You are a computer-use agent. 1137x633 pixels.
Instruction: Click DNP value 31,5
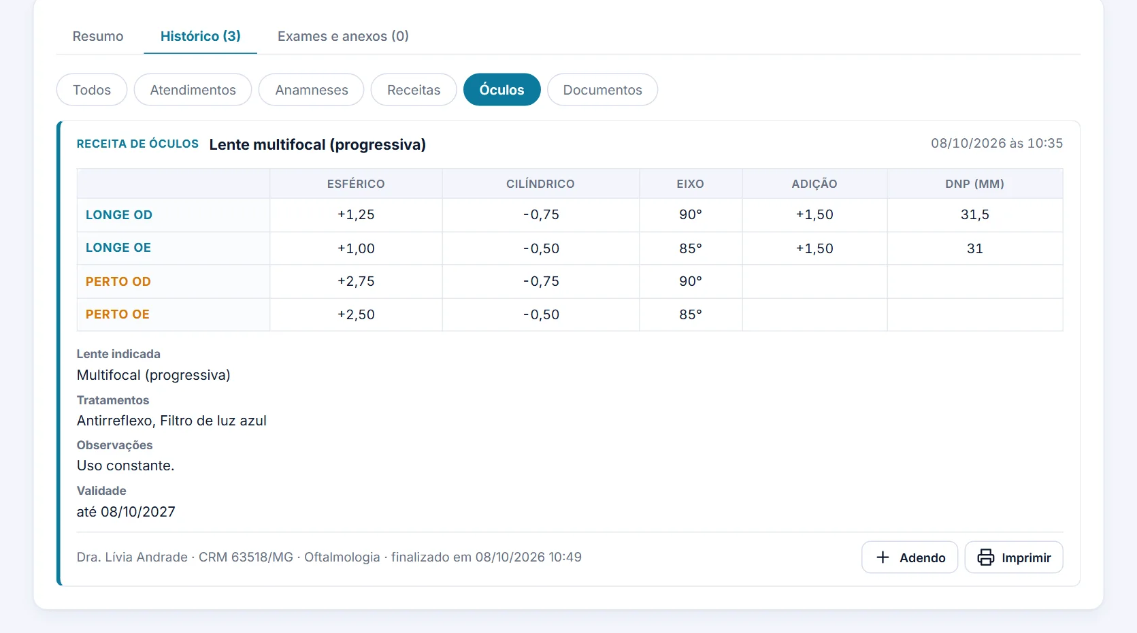[x=975, y=214]
